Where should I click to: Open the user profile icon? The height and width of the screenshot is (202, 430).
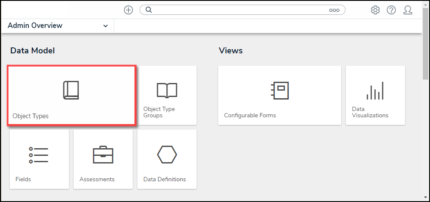point(408,10)
